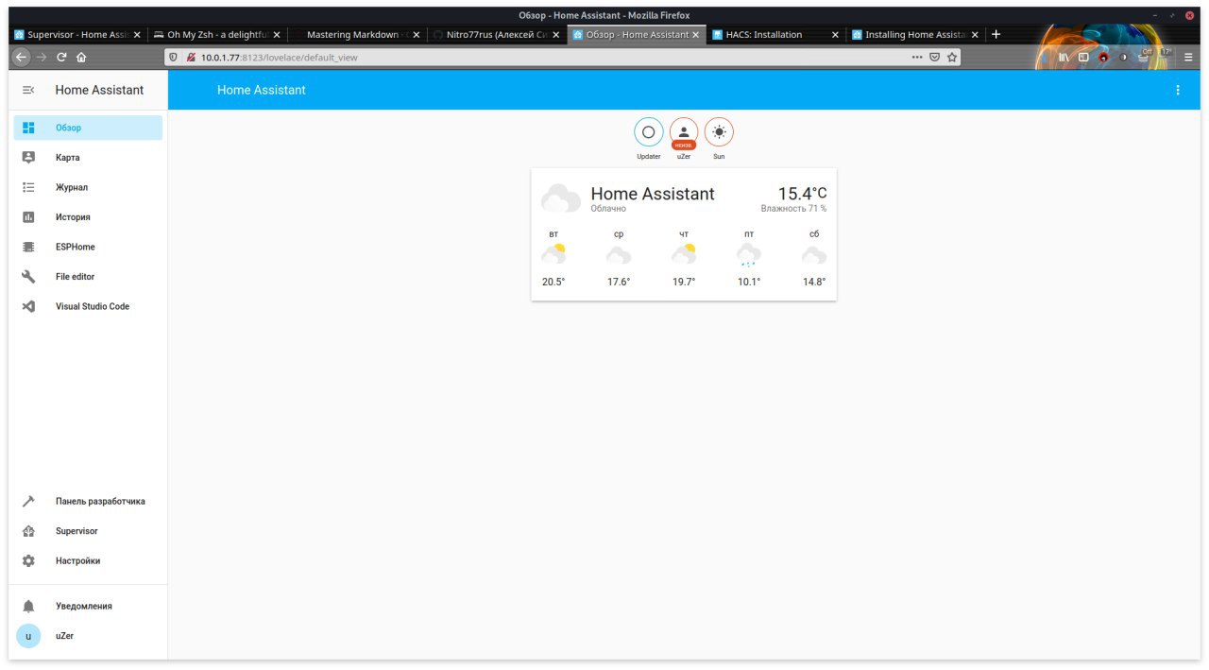Screen dimensions: 1209x670
Task: Click пт forecast snowy icon
Action: (x=749, y=255)
